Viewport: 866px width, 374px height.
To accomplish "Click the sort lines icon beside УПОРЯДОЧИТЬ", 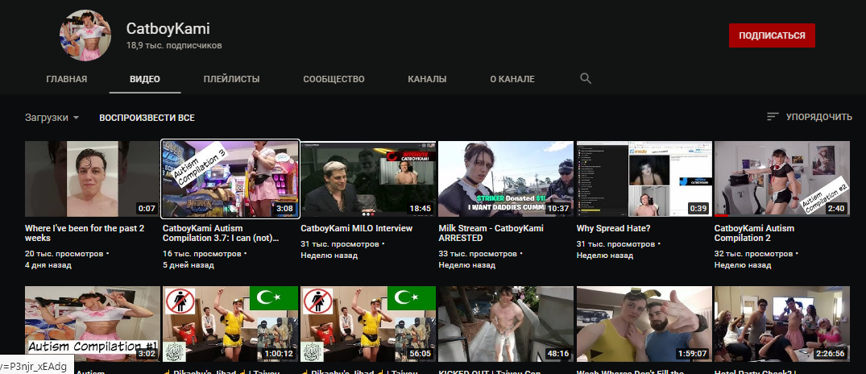I will point(773,117).
